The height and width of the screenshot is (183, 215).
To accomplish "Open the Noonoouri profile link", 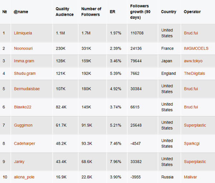I will [x=23, y=48].
